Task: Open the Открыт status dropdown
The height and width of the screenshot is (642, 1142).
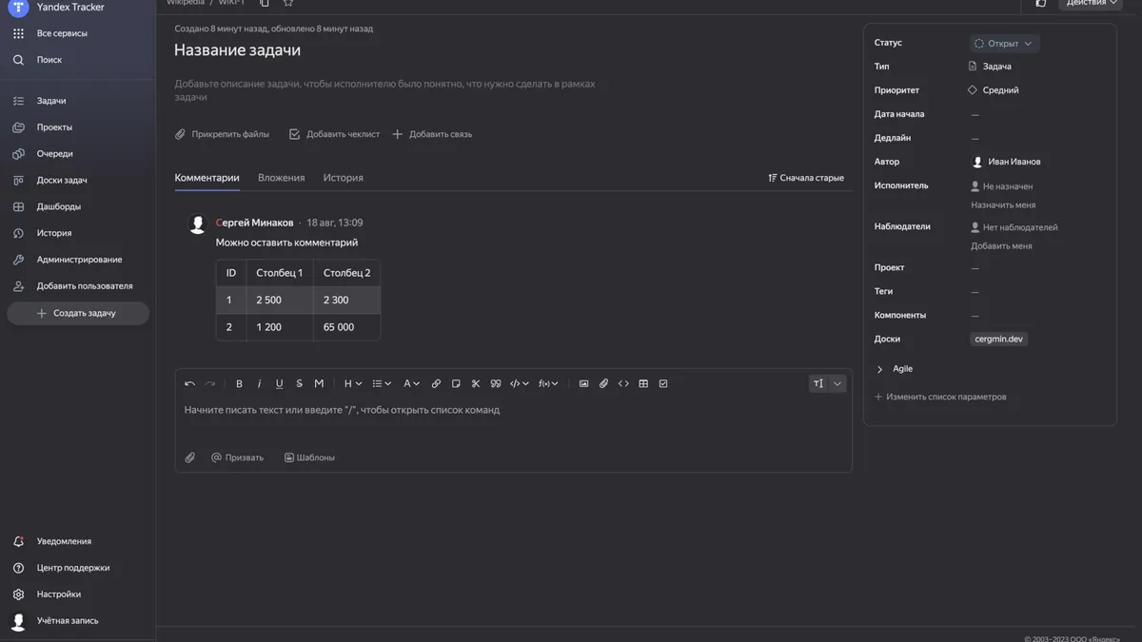Action: click(1004, 44)
